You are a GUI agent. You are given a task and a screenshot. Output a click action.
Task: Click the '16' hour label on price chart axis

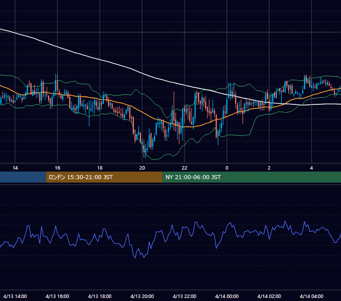point(57,168)
